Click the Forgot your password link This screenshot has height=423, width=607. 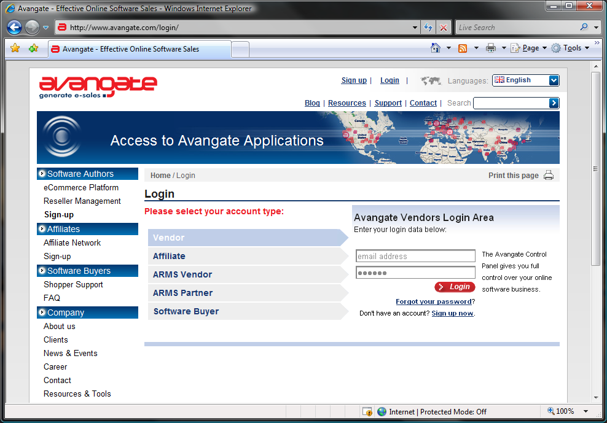[x=433, y=301]
